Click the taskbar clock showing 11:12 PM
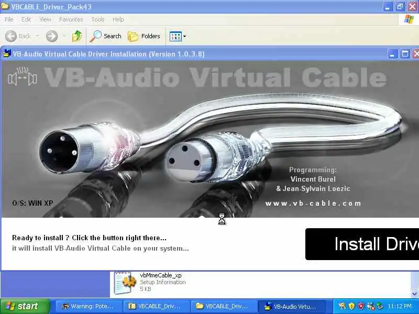 click(x=400, y=306)
